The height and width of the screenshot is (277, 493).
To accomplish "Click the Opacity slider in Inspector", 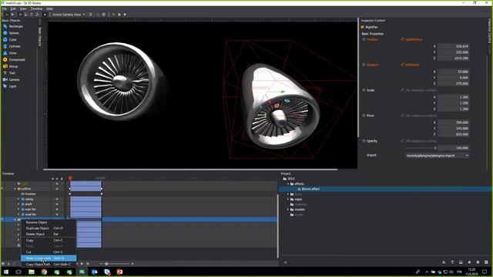I will [x=421, y=148].
